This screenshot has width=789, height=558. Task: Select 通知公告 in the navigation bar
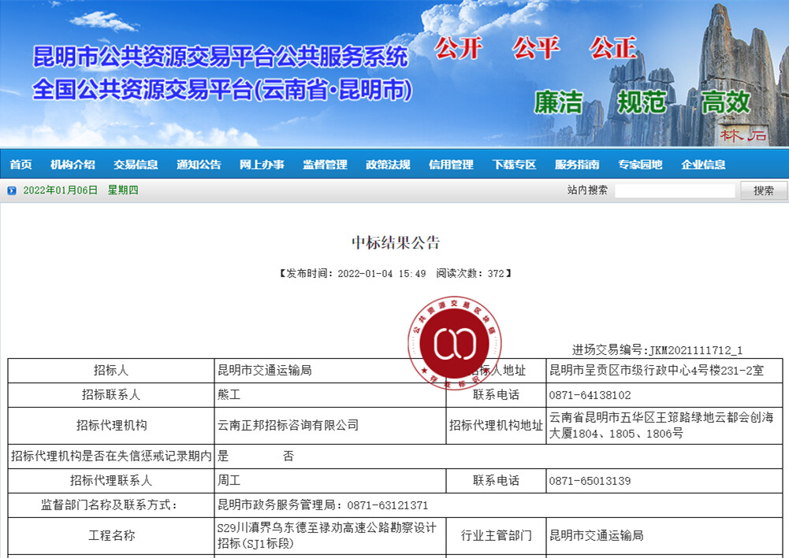[x=199, y=164]
